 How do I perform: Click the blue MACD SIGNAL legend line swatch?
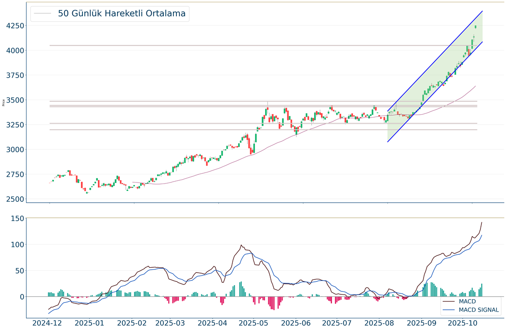pos(449,310)
